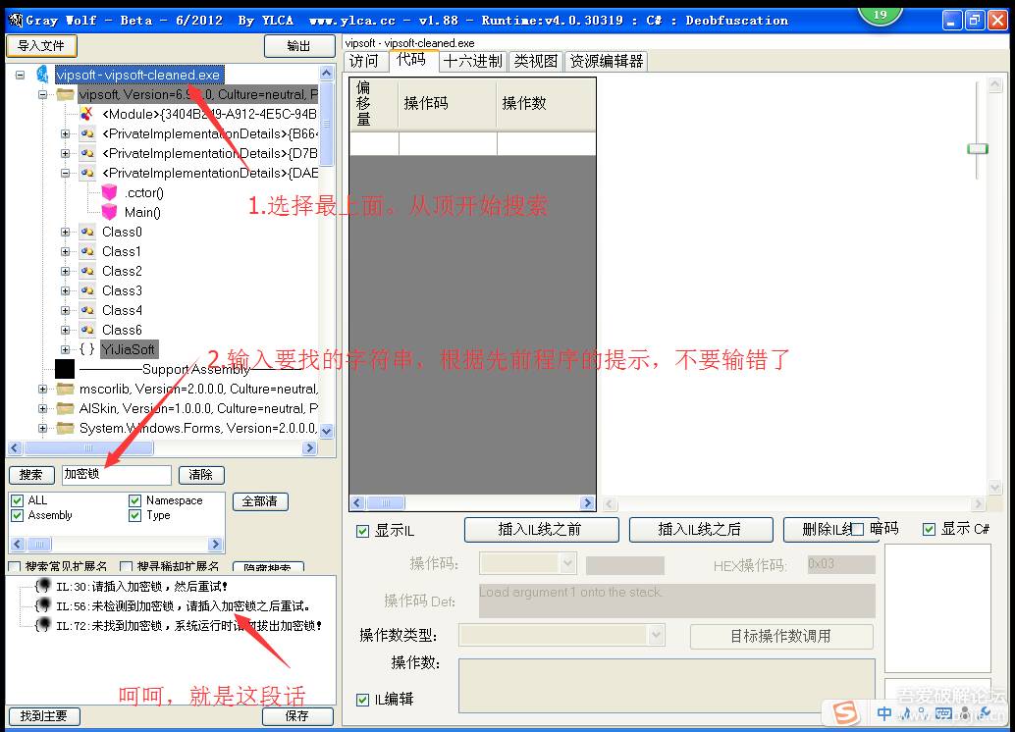Click the Chinese 中 input mode indicator

(x=883, y=713)
